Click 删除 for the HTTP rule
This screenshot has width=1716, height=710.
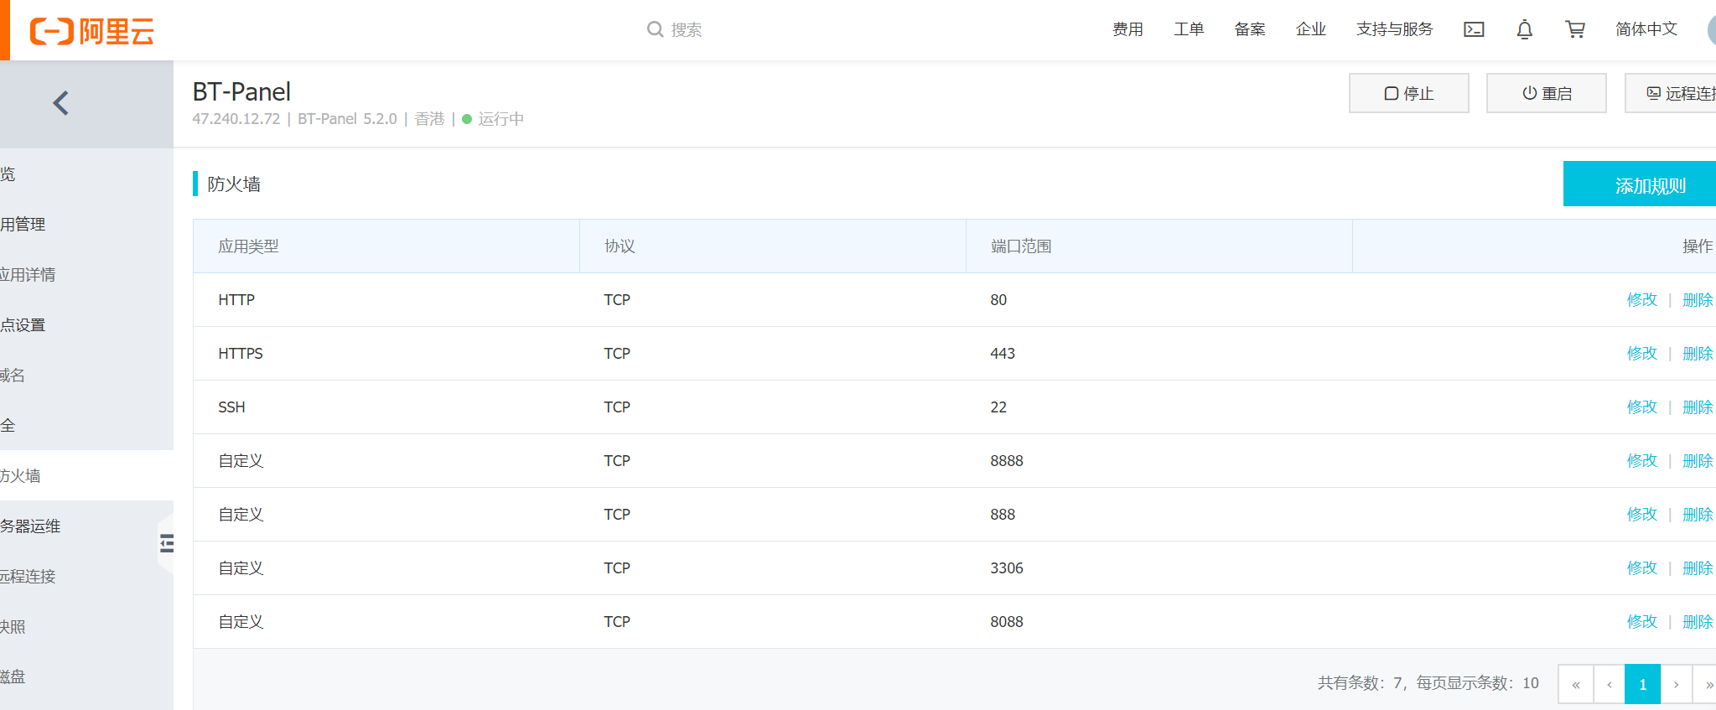coord(1698,299)
